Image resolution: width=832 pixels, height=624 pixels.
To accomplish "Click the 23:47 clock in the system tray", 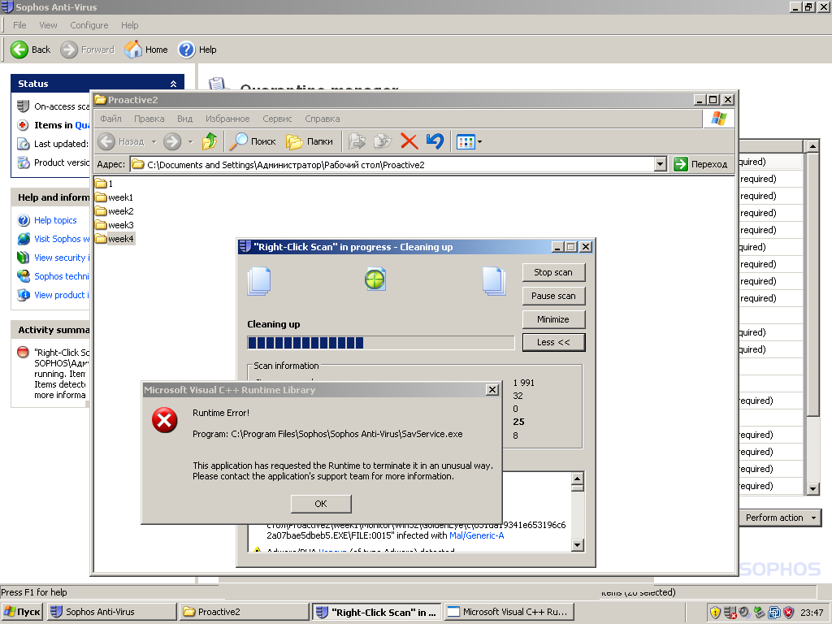I will (812, 613).
